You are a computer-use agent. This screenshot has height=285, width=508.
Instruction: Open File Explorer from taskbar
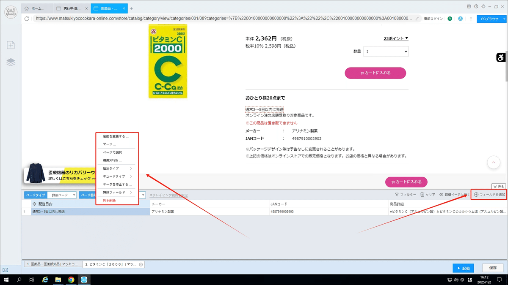pos(58,280)
